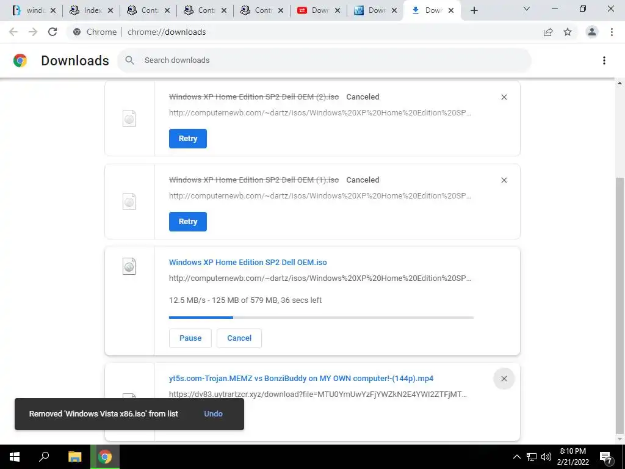Click the 'Canceled' status of Dell OEM (2).iso
This screenshot has height=469, width=625.
point(363,97)
